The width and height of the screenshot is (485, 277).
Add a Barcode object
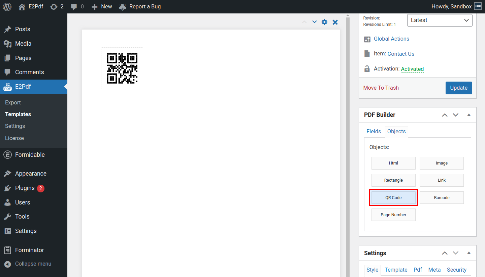[441, 198]
